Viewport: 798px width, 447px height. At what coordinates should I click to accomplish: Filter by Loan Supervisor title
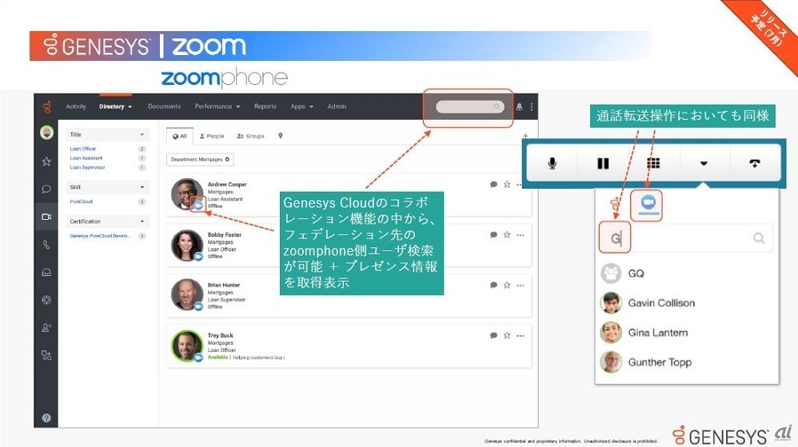coord(87,167)
